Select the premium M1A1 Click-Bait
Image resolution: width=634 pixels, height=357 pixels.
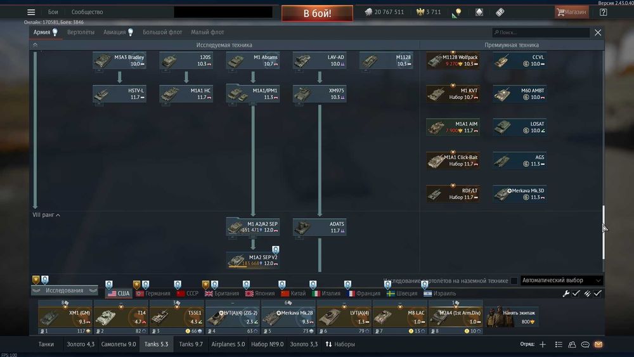point(453,160)
